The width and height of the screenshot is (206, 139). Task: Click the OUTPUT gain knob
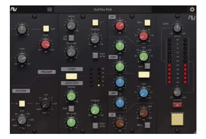(177, 92)
